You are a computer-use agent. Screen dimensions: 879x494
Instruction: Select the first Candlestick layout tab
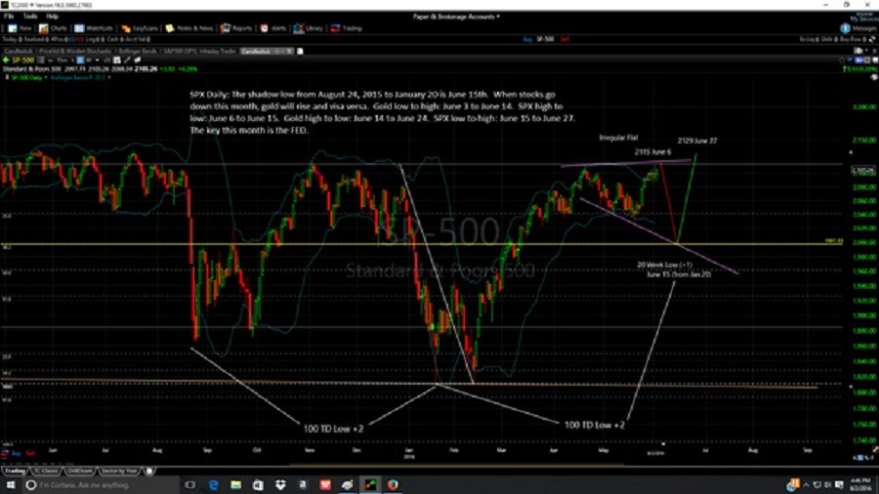pos(18,51)
